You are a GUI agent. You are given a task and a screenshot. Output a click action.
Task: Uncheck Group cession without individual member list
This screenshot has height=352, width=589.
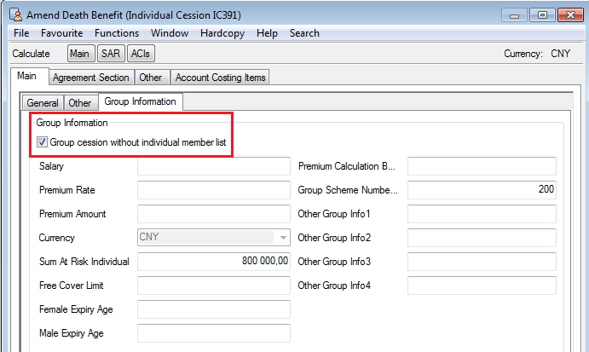(43, 142)
